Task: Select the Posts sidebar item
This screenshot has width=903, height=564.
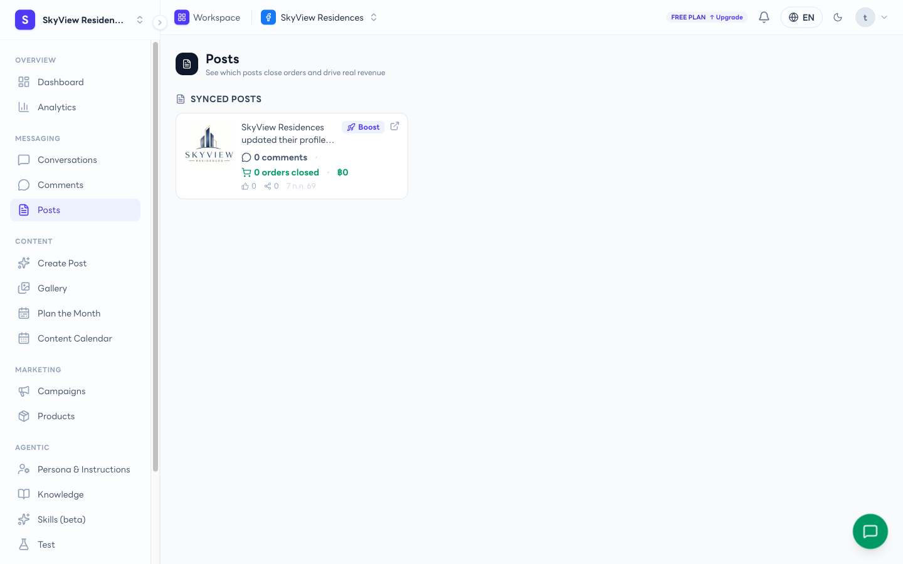Action: tap(75, 210)
